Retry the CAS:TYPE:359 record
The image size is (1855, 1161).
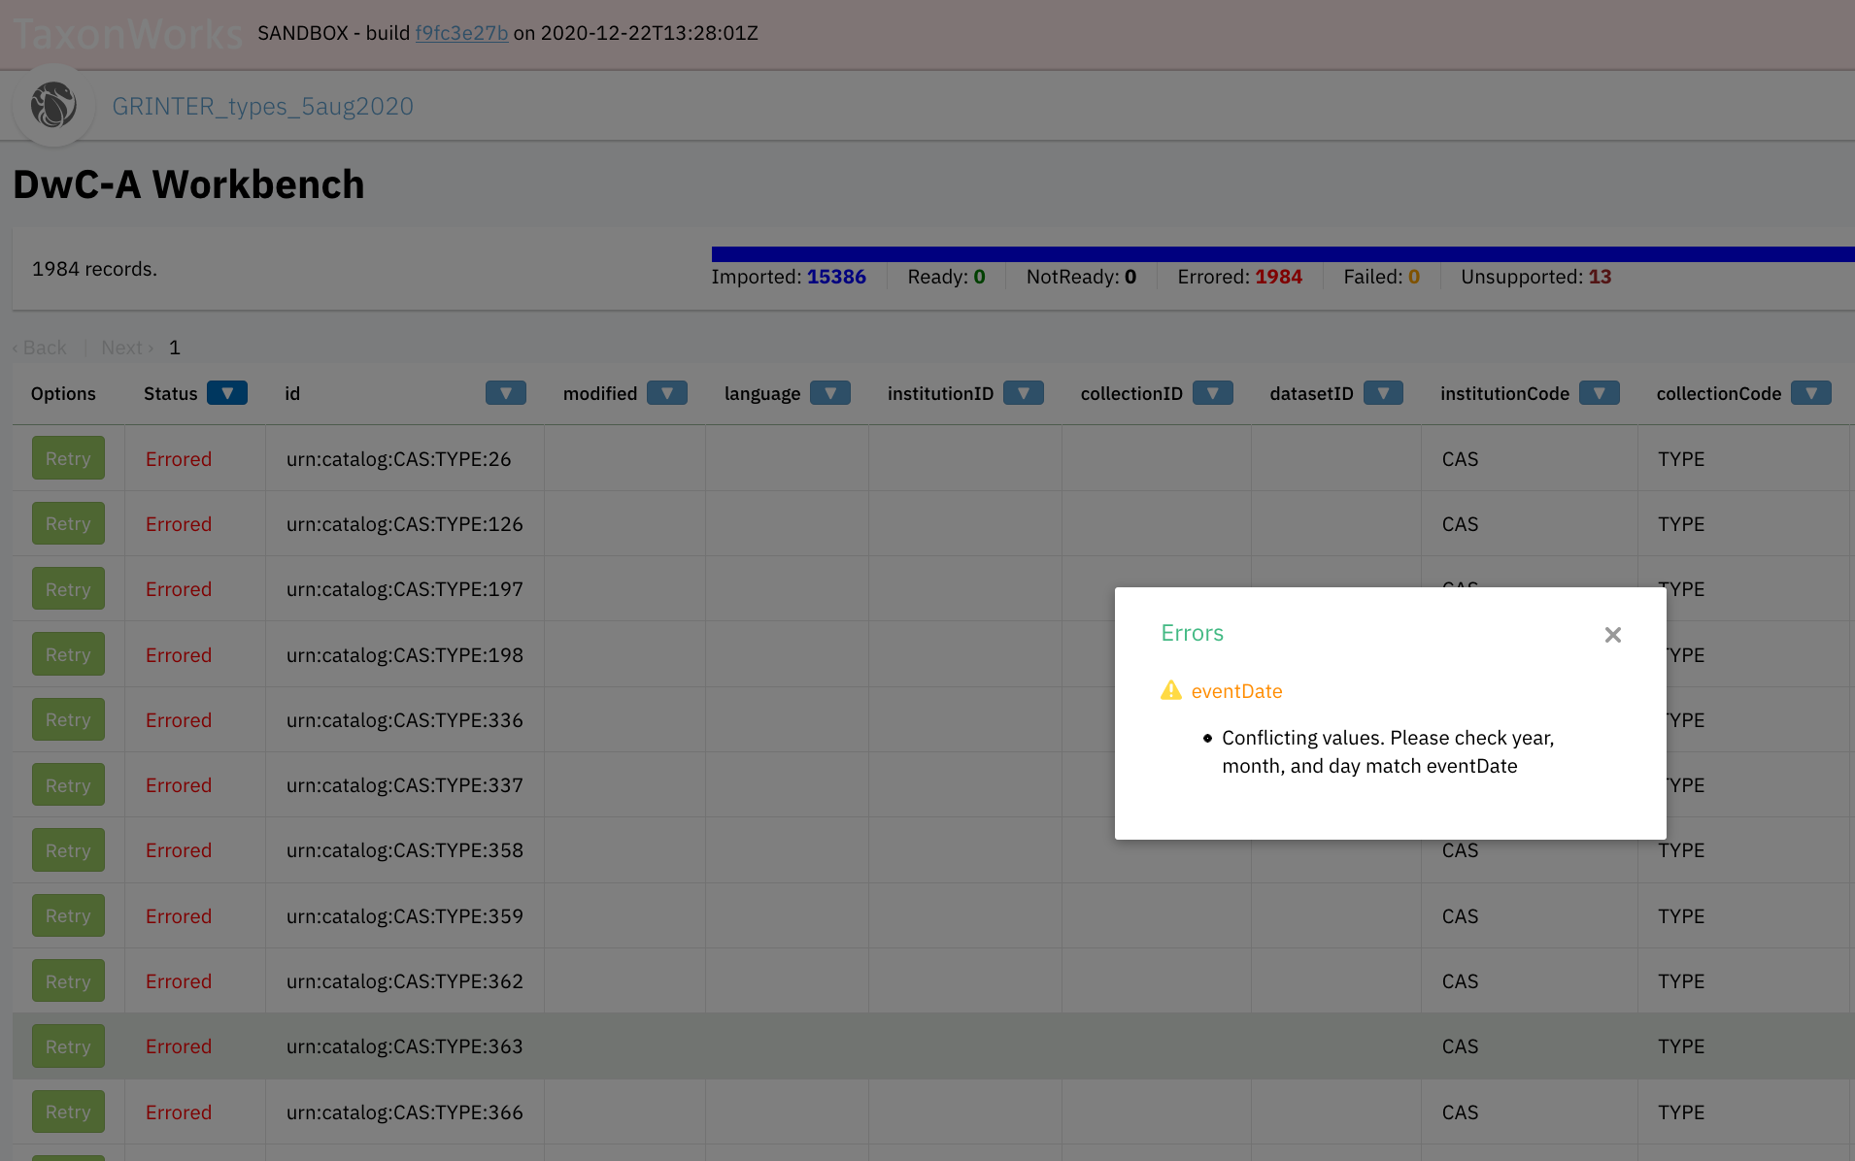pos(68,915)
